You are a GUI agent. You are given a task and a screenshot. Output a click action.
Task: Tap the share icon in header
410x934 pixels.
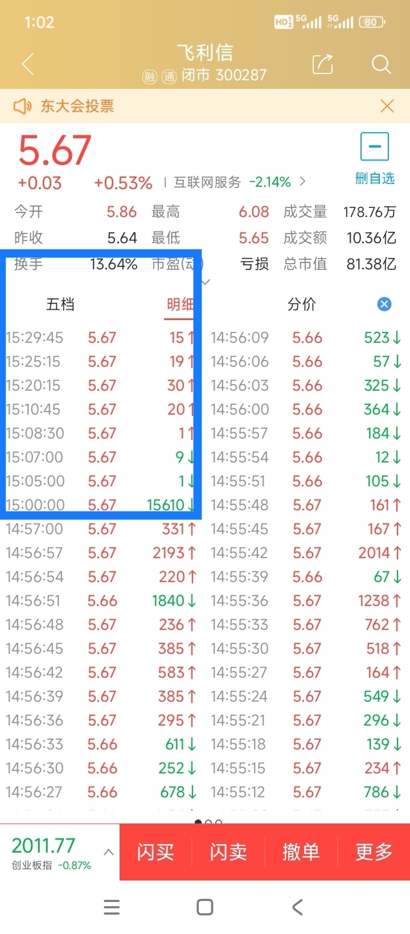[x=323, y=64]
